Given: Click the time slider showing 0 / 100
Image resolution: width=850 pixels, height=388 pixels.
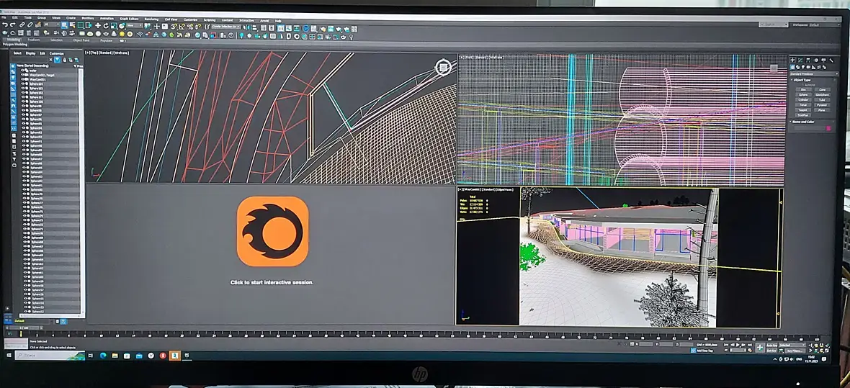Looking at the screenshot, I should (x=23, y=328).
